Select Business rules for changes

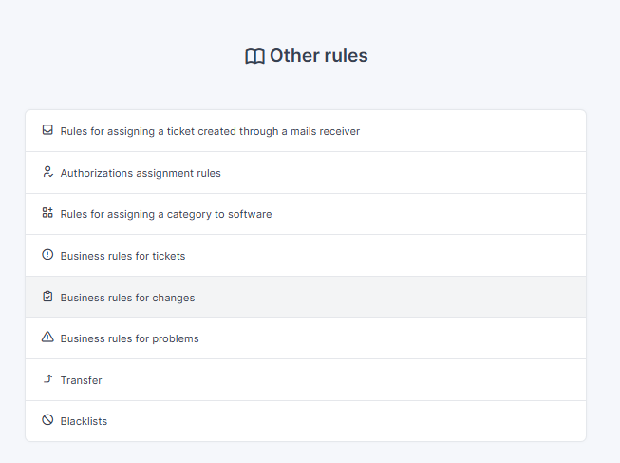(127, 298)
